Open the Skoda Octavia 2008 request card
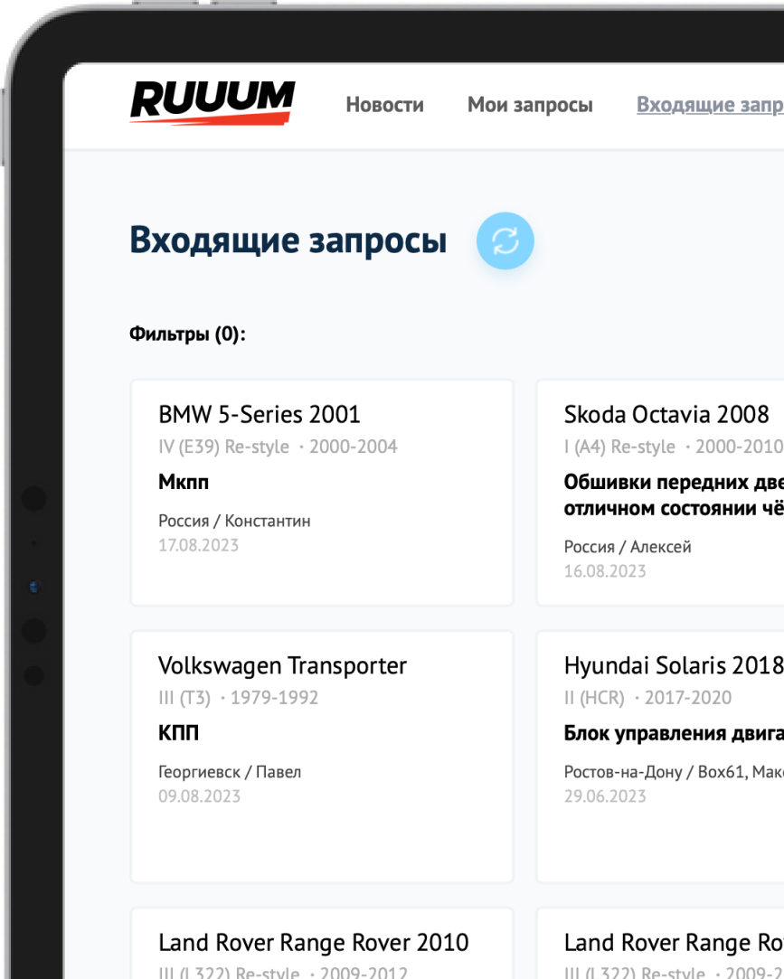This screenshot has height=979, width=784. (x=660, y=492)
